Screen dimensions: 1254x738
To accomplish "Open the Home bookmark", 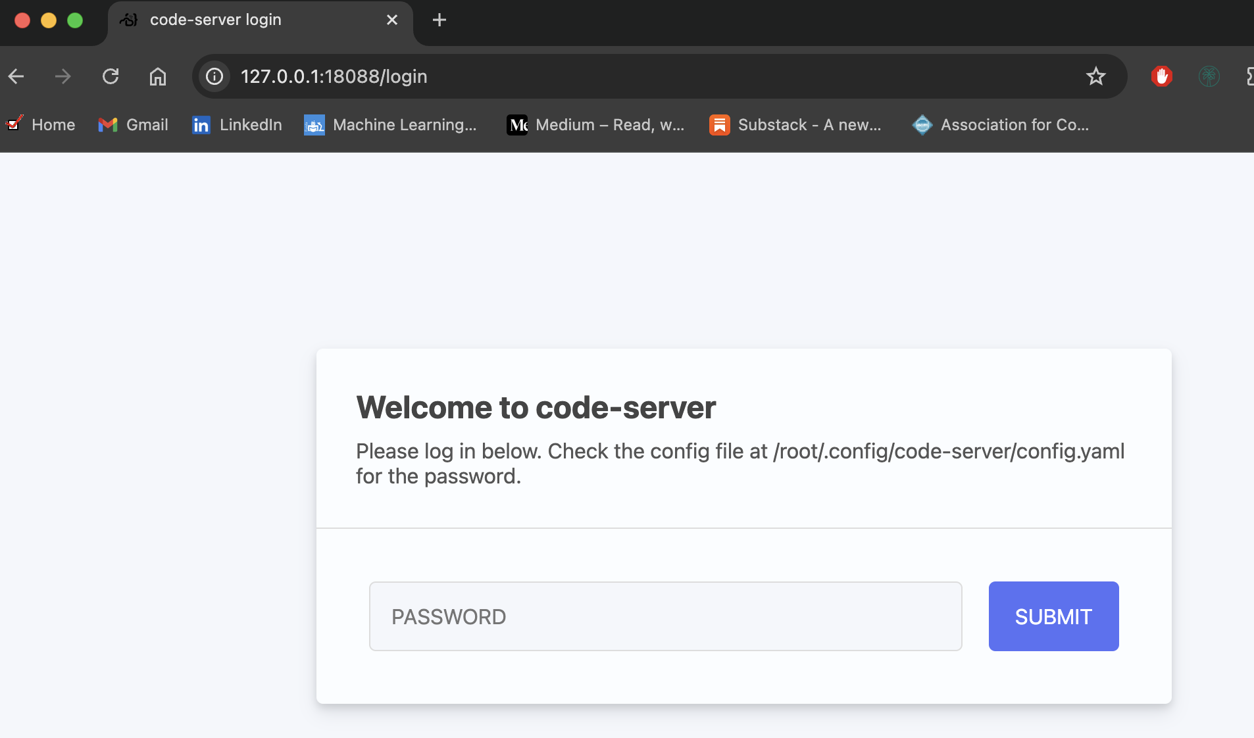I will pos(41,125).
